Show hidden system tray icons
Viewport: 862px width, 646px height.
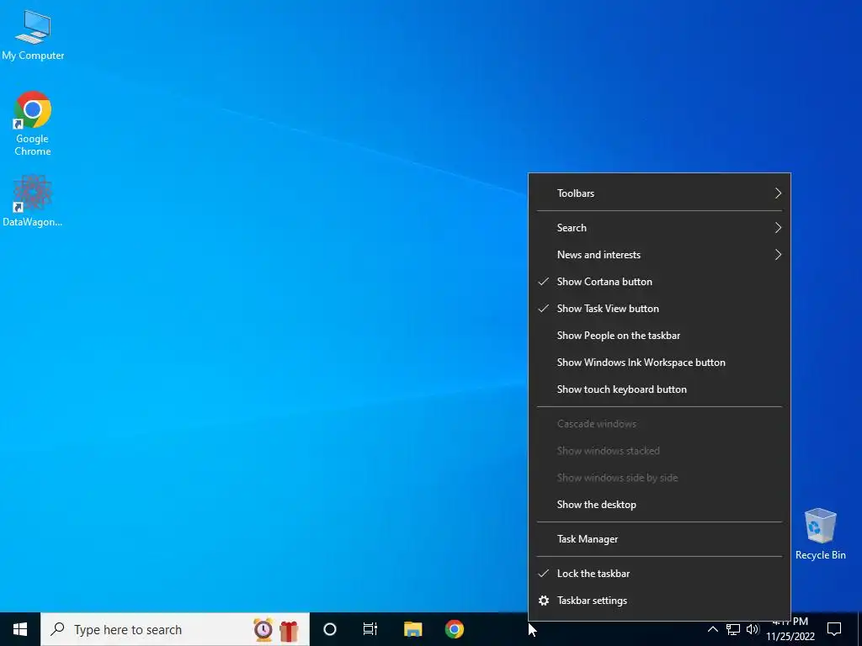coord(712,629)
